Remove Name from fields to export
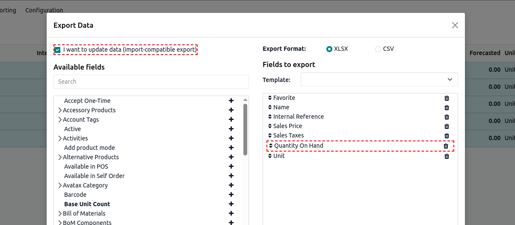 [447, 108]
